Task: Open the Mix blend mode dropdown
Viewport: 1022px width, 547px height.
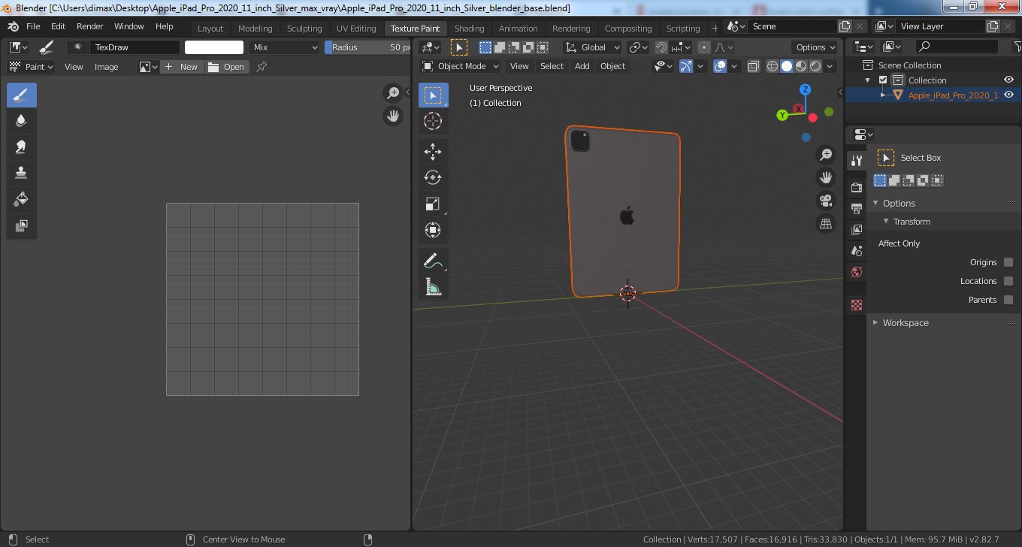Action: (285, 47)
